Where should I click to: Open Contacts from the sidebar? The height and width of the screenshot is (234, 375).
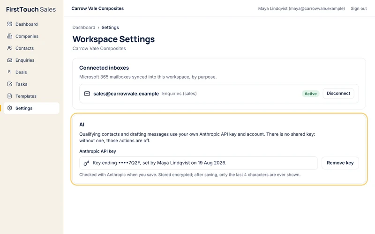click(31, 48)
